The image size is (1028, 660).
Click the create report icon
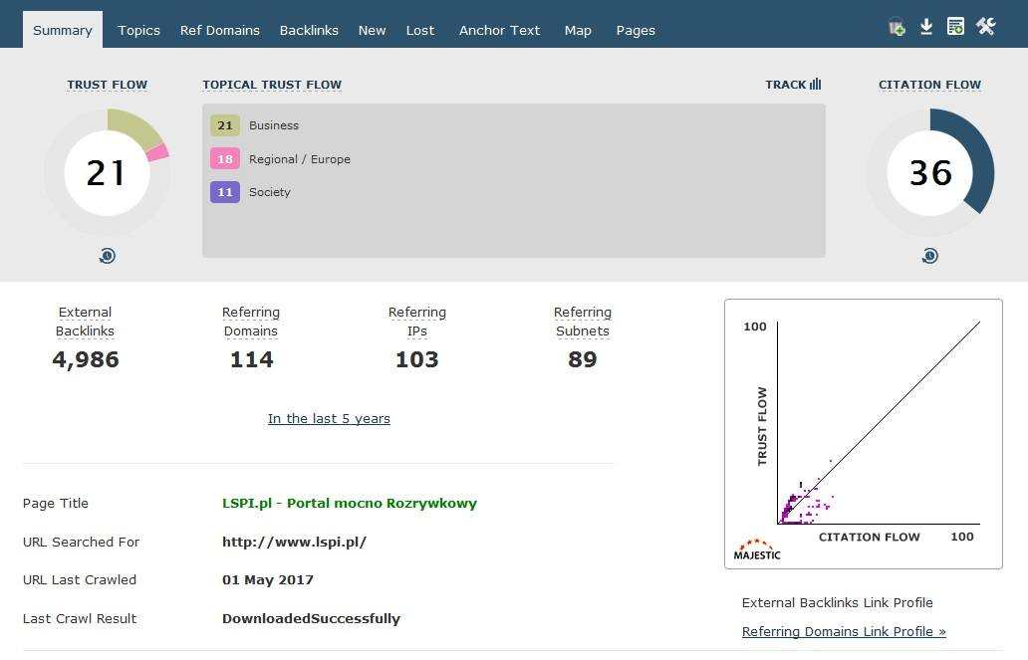(955, 27)
